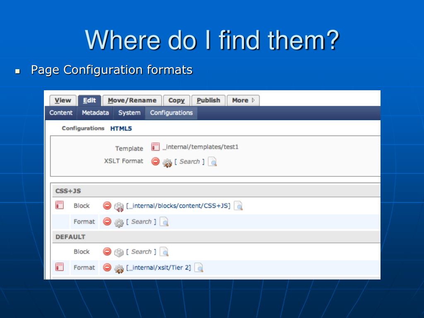
Task: Remove the DEFAULT Block
Action: click(x=107, y=251)
